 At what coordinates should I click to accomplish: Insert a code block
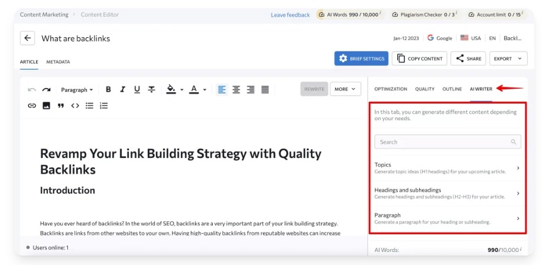(75, 105)
